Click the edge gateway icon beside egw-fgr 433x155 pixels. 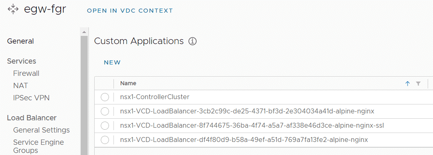point(13,9)
